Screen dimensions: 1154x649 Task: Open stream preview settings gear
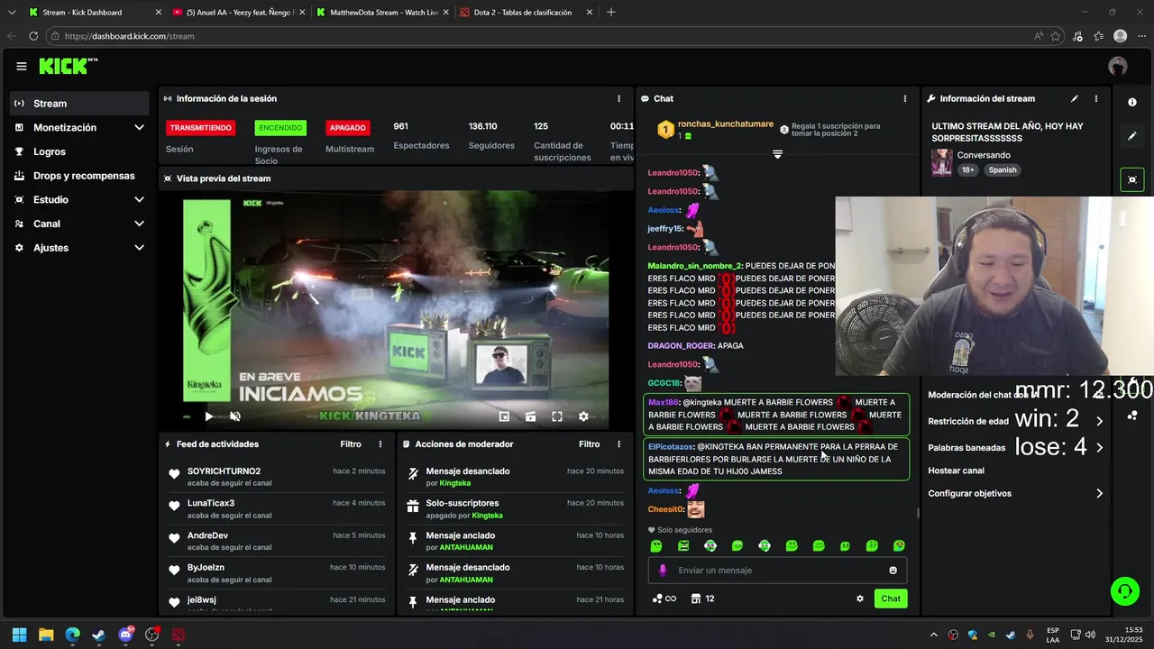pos(583,416)
